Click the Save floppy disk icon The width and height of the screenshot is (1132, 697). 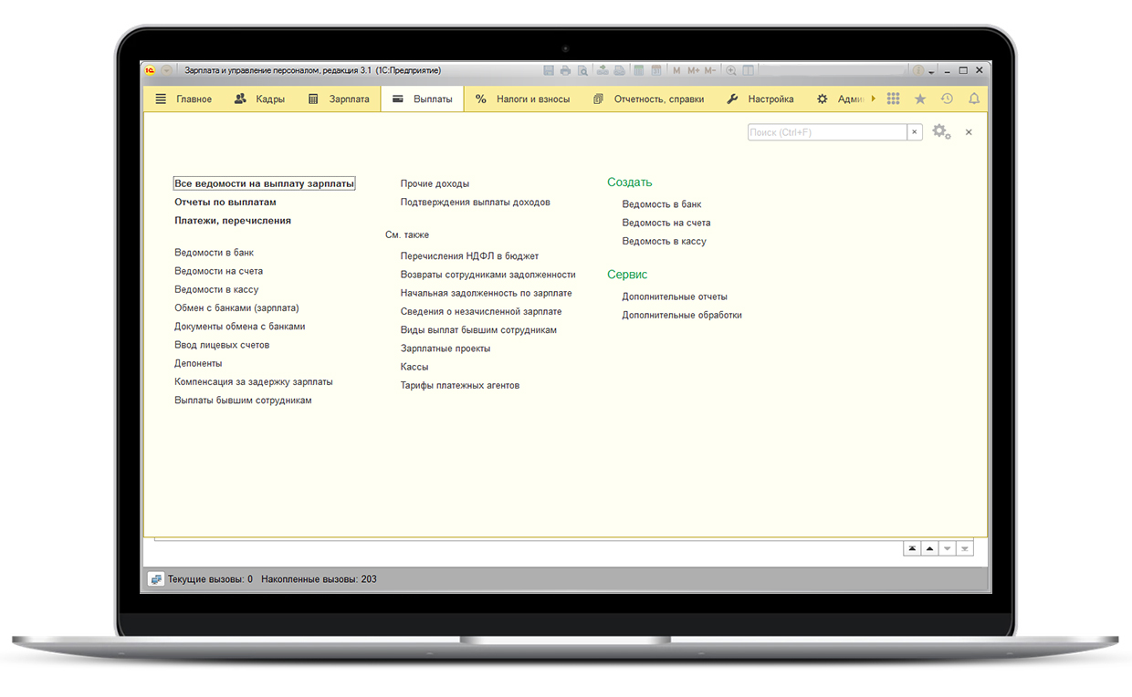tap(549, 70)
